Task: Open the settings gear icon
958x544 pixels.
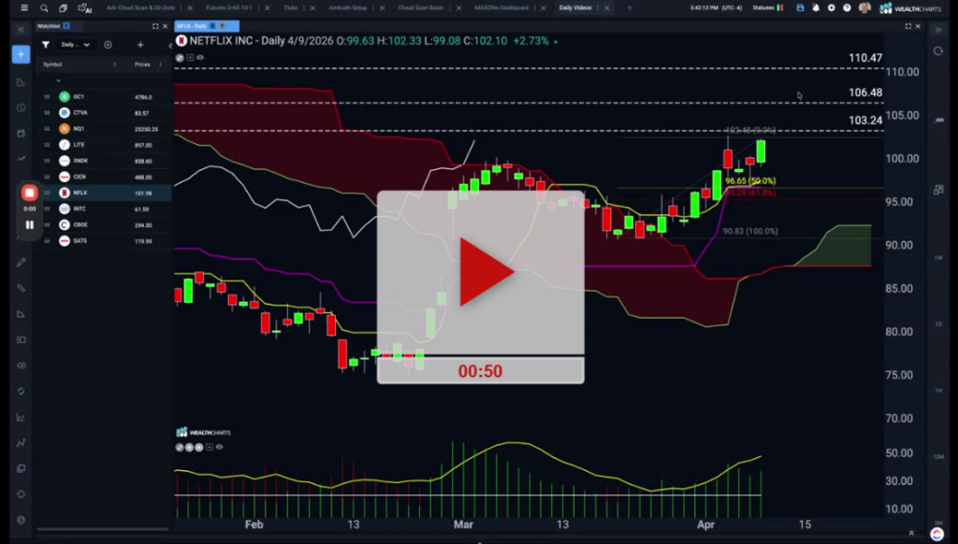Action: tap(831, 7)
